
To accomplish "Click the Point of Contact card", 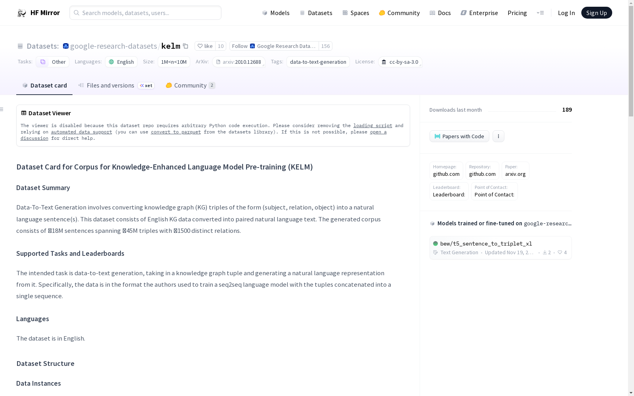I will pyautogui.click(x=495, y=191).
